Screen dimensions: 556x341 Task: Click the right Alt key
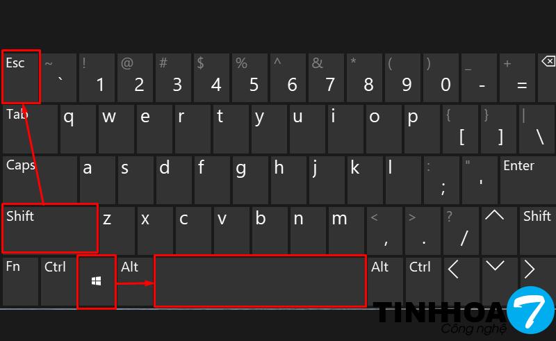click(385, 281)
